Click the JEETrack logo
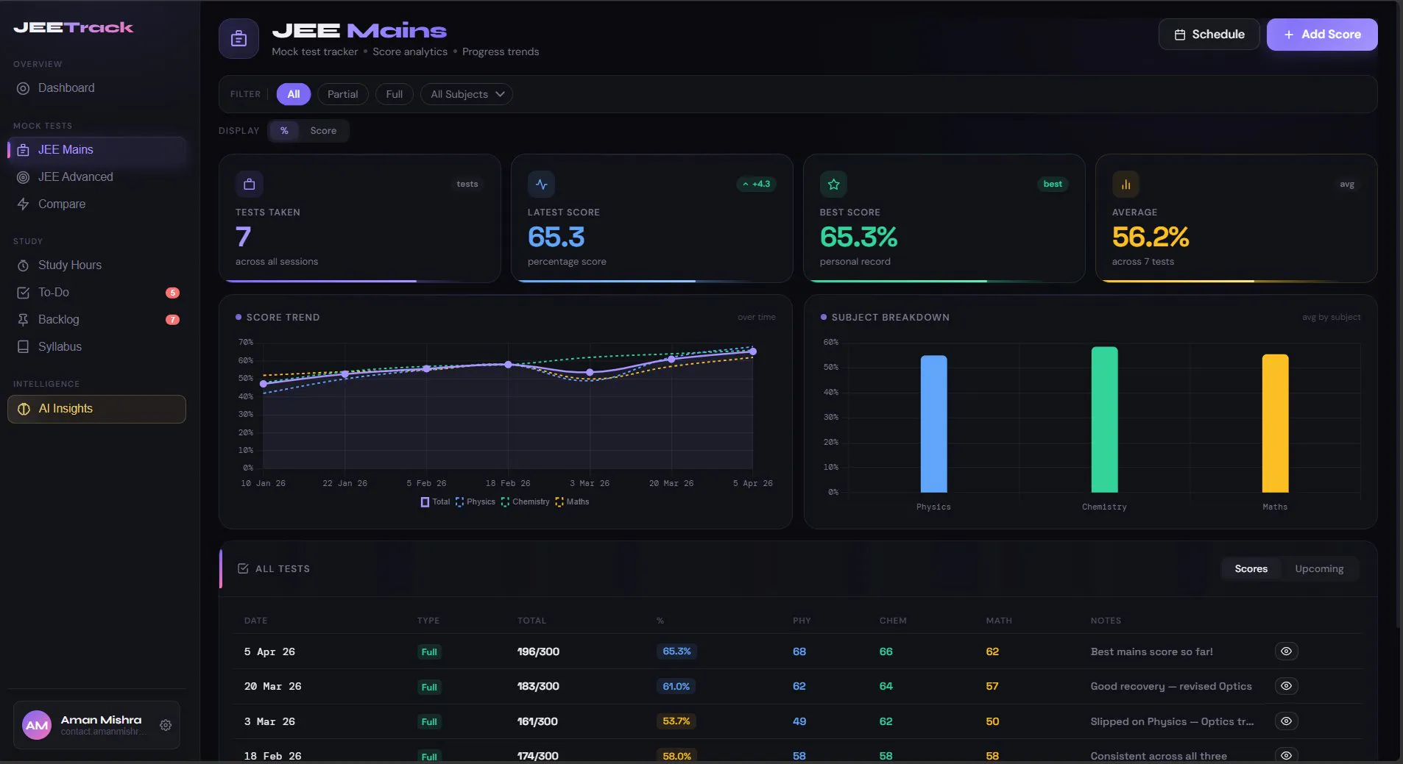 click(74, 27)
